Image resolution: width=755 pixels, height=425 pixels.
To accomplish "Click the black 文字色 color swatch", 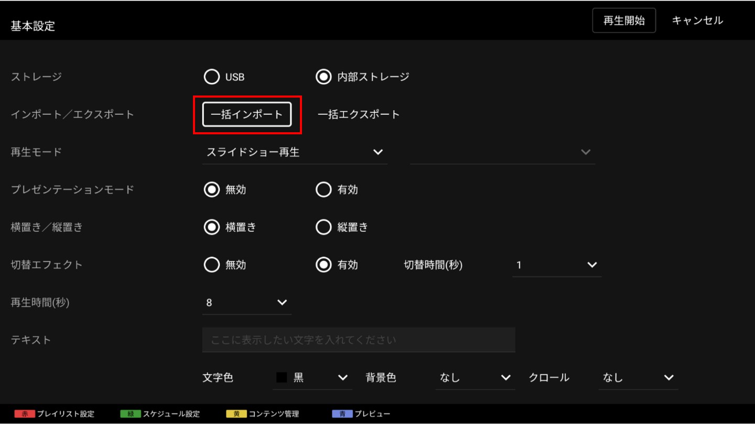I will tap(282, 378).
